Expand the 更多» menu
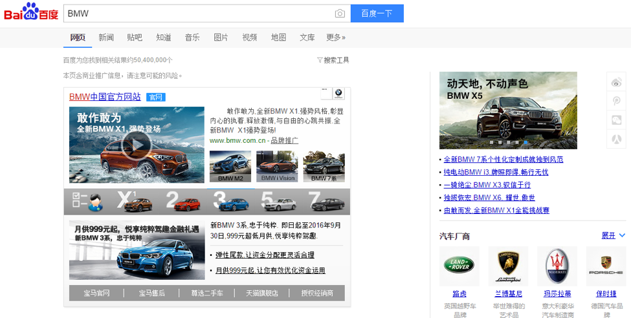The width and height of the screenshot is (631, 318). click(336, 37)
